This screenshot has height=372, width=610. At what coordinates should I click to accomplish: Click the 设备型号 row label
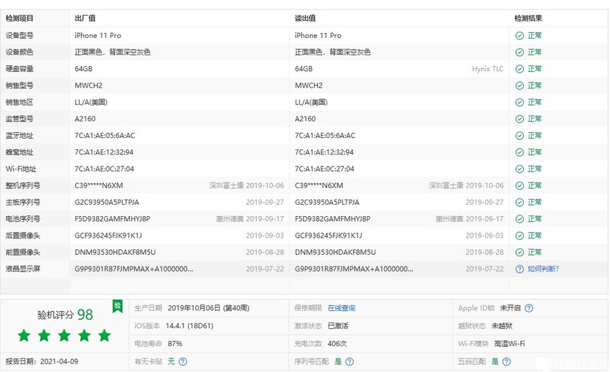[19, 35]
